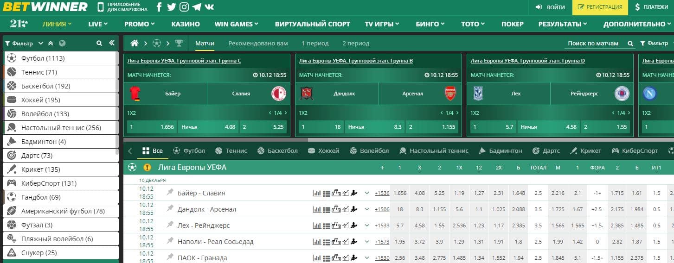Click the Instagram icon in header
The width and height of the screenshot is (674, 263).
pos(184,7)
